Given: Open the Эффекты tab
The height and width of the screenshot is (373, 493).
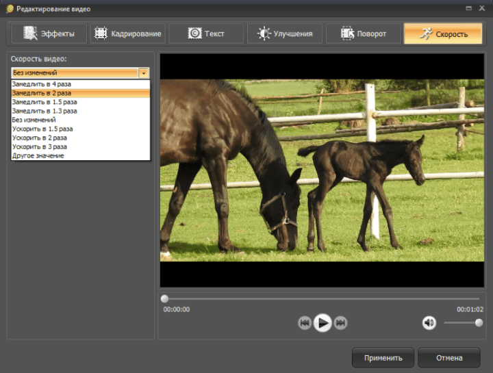Looking at the screenshot, I should (47, 34).
